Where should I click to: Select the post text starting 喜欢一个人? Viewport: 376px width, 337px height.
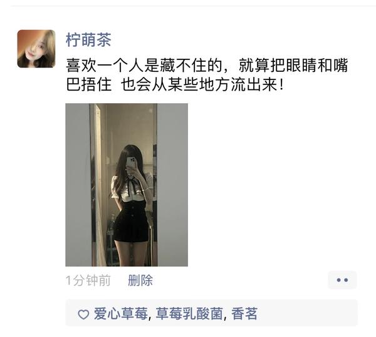point(206,75)
